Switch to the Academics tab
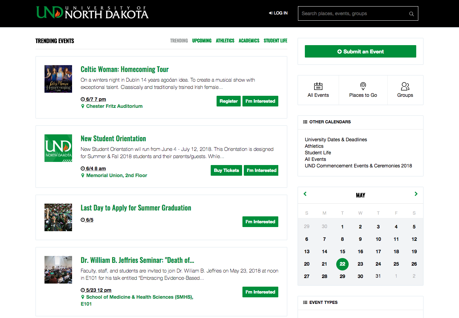 pos(249,41)
